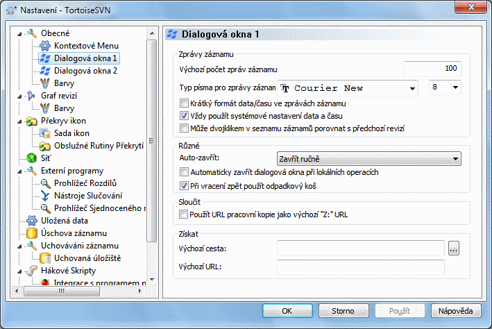
Task: Click the tree scroll left arrow
Action: pyautogui.click(x=17, y=291)
